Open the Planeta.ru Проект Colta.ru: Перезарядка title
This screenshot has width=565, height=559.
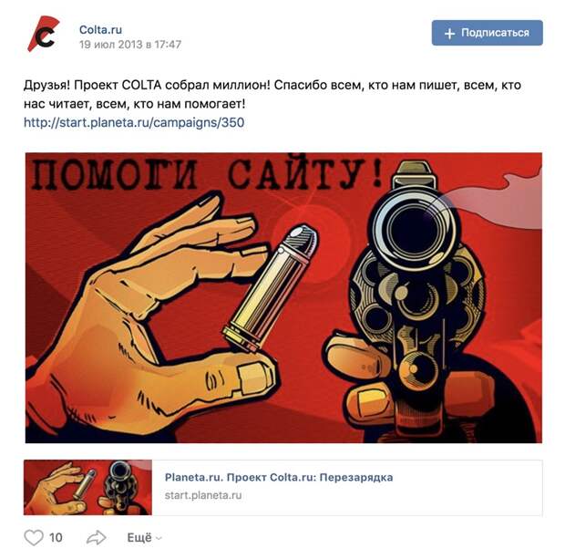[x=279, y=477]
